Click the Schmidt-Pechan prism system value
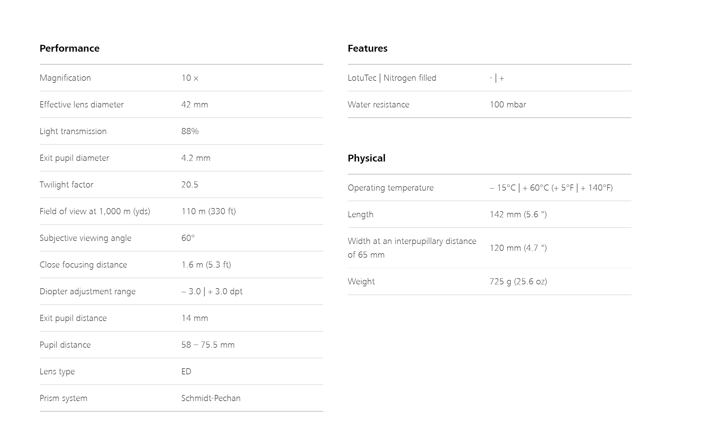This screenshot has width=705, height=437. click(211, 398)
